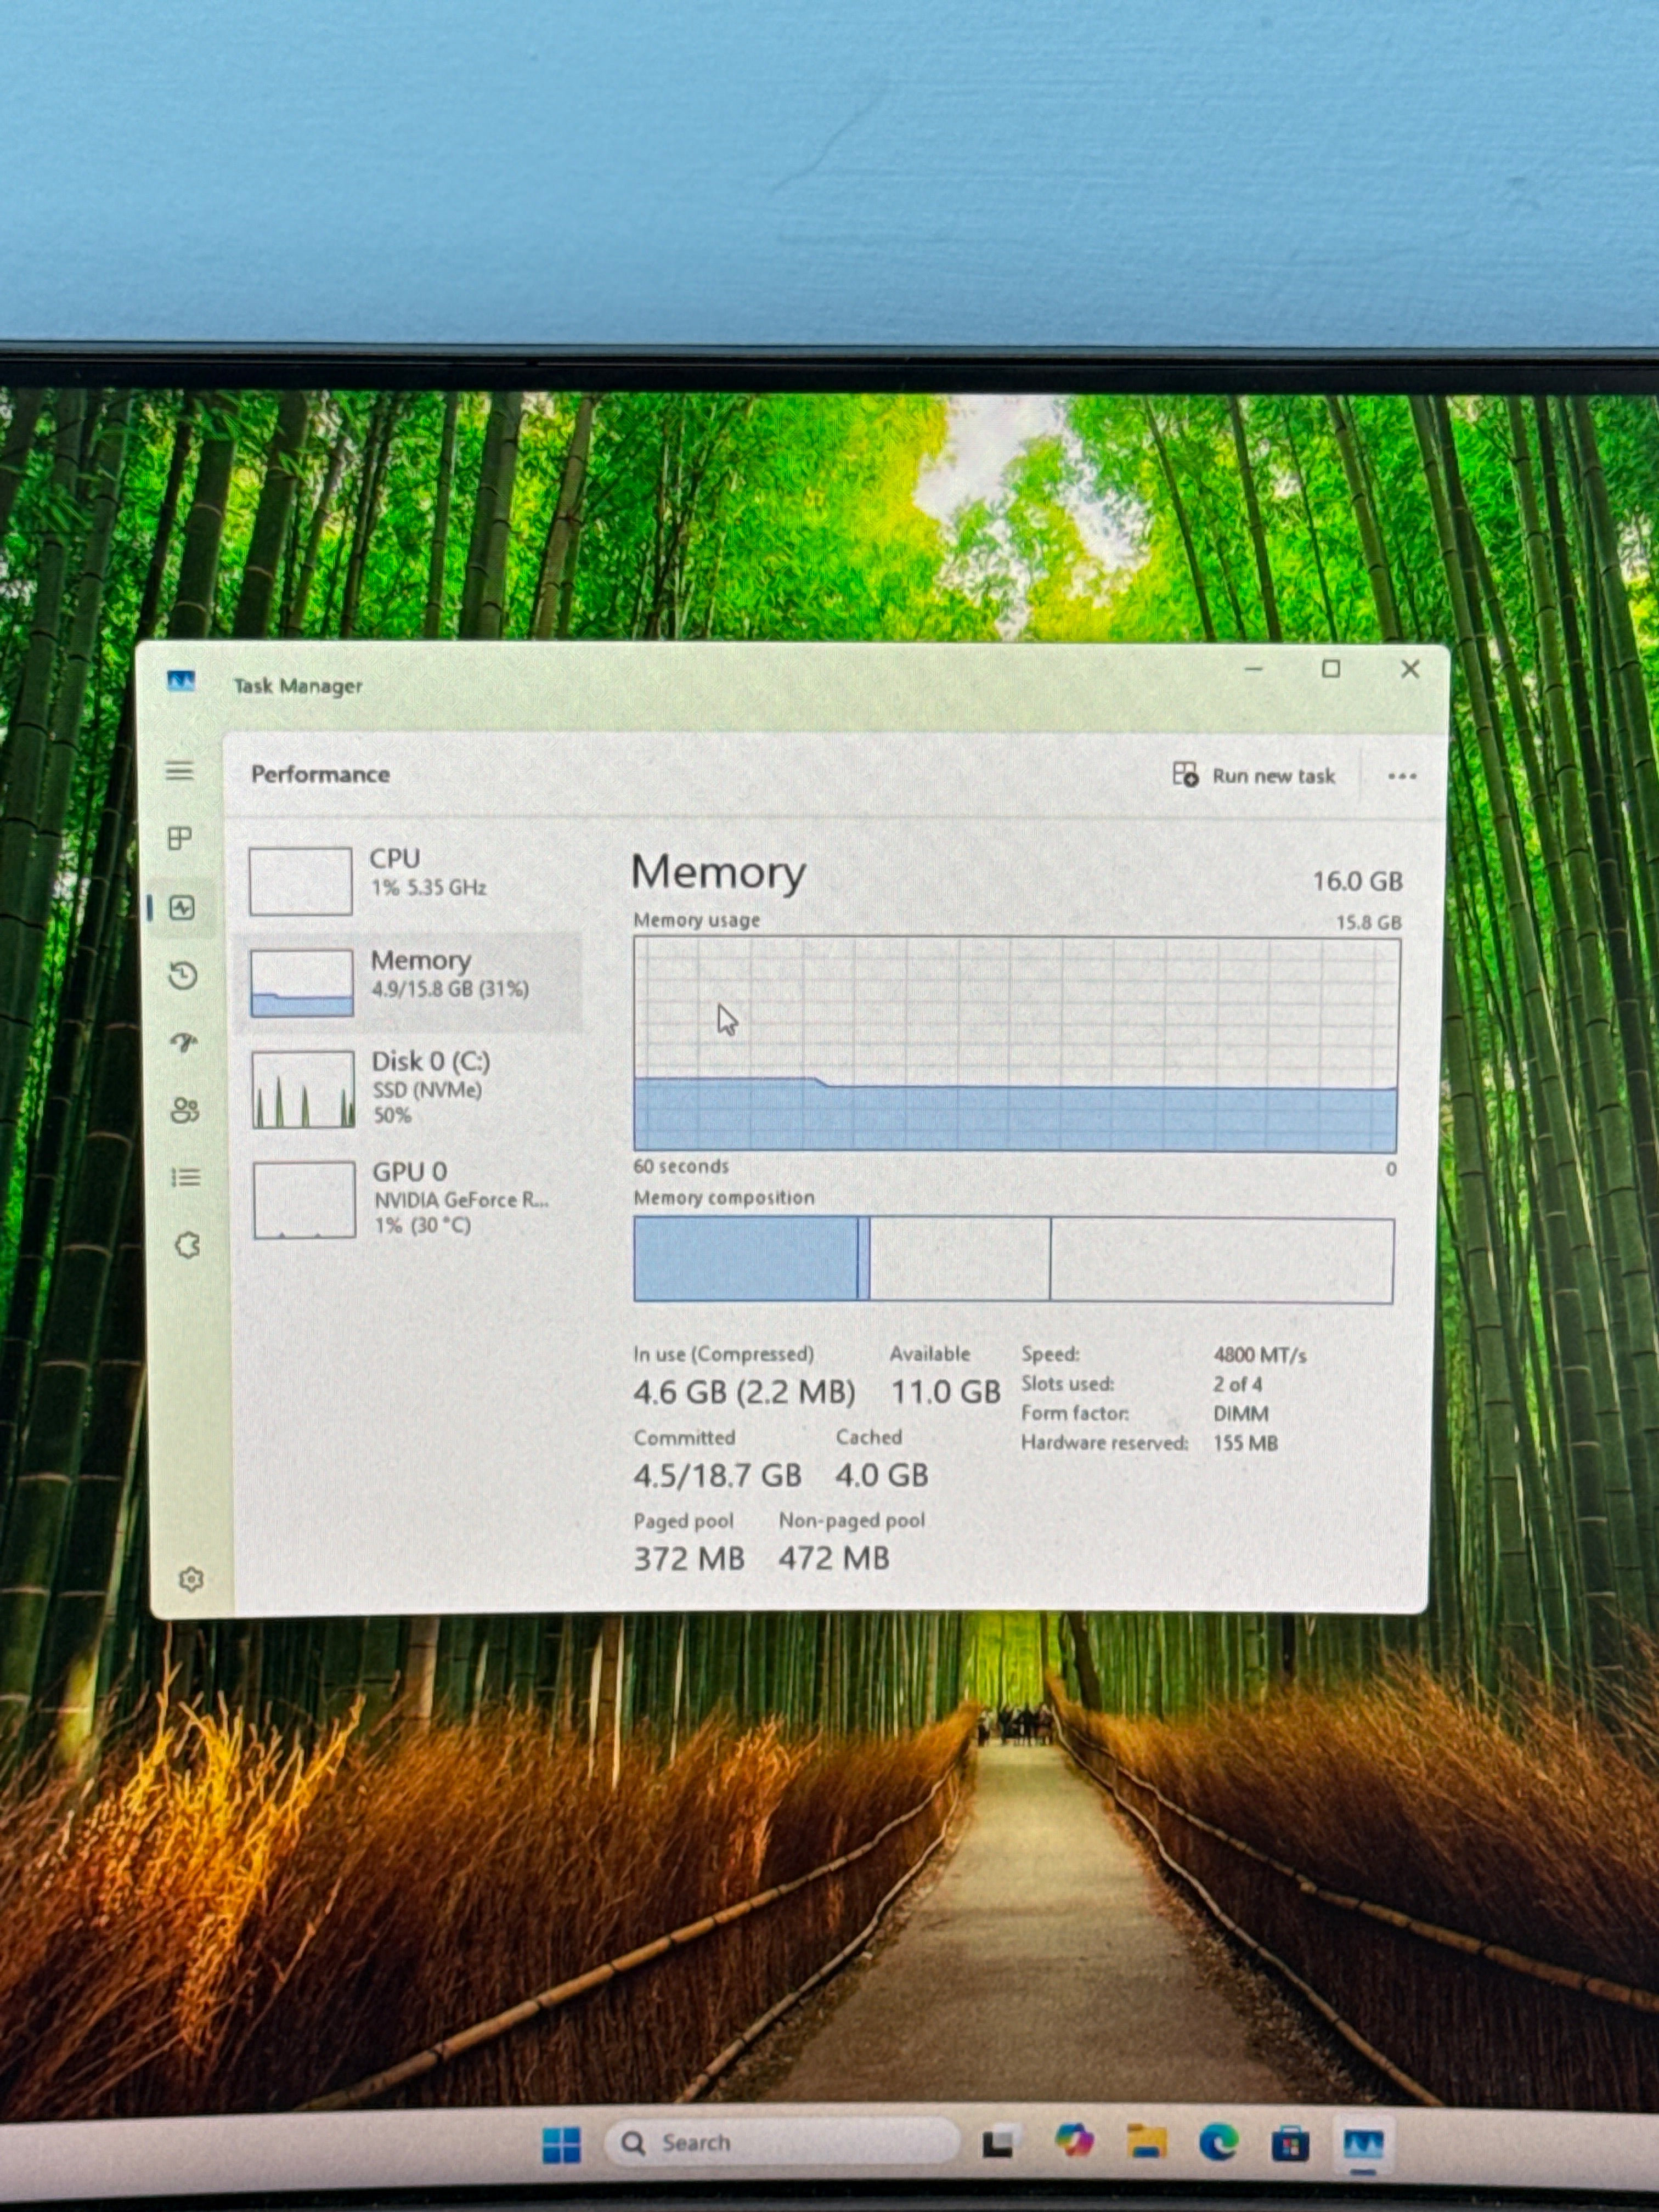Open the Services page sidebar icon

click(188, 1245)
